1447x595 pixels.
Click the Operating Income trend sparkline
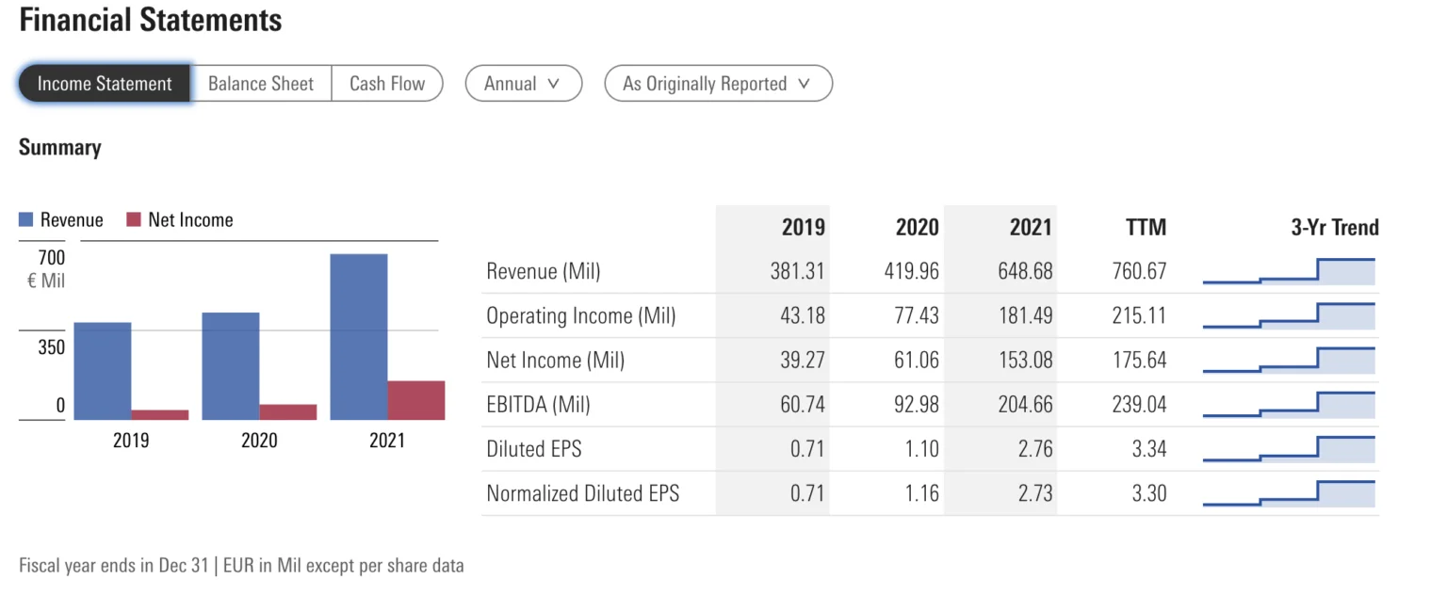[x=1288, y=315]
